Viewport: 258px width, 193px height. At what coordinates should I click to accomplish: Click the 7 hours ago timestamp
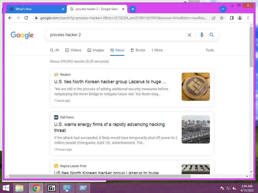[x=62, y=101]
